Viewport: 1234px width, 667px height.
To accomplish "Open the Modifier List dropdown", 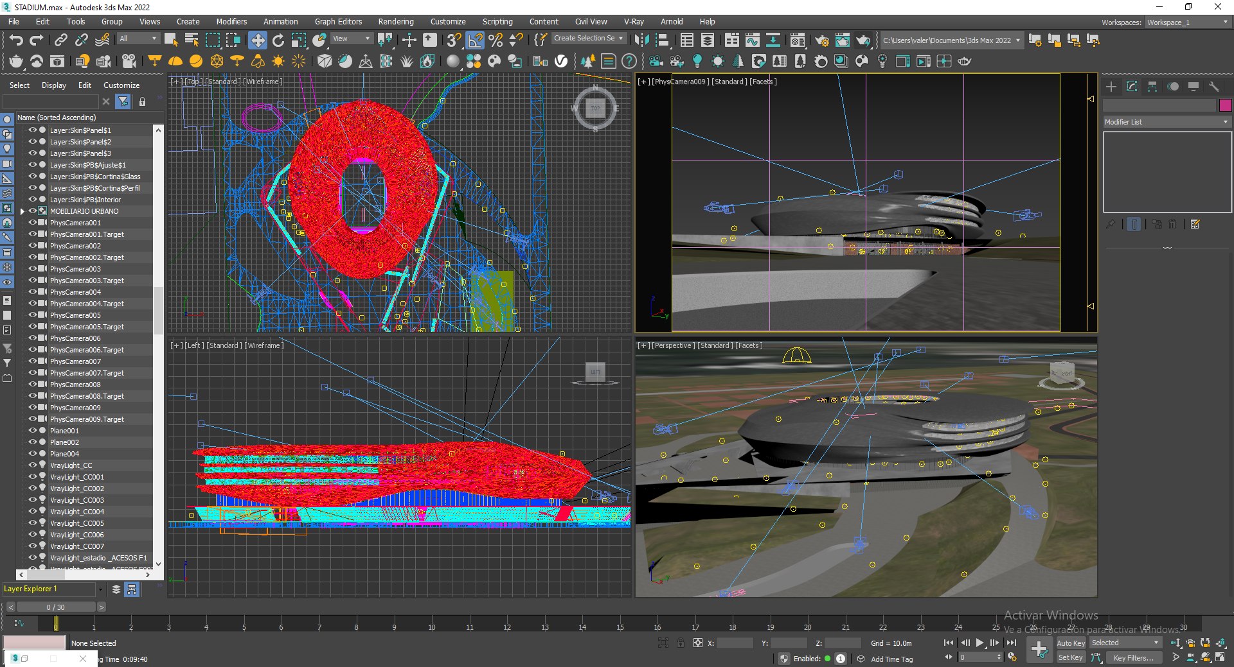I will coord(1167,122).
